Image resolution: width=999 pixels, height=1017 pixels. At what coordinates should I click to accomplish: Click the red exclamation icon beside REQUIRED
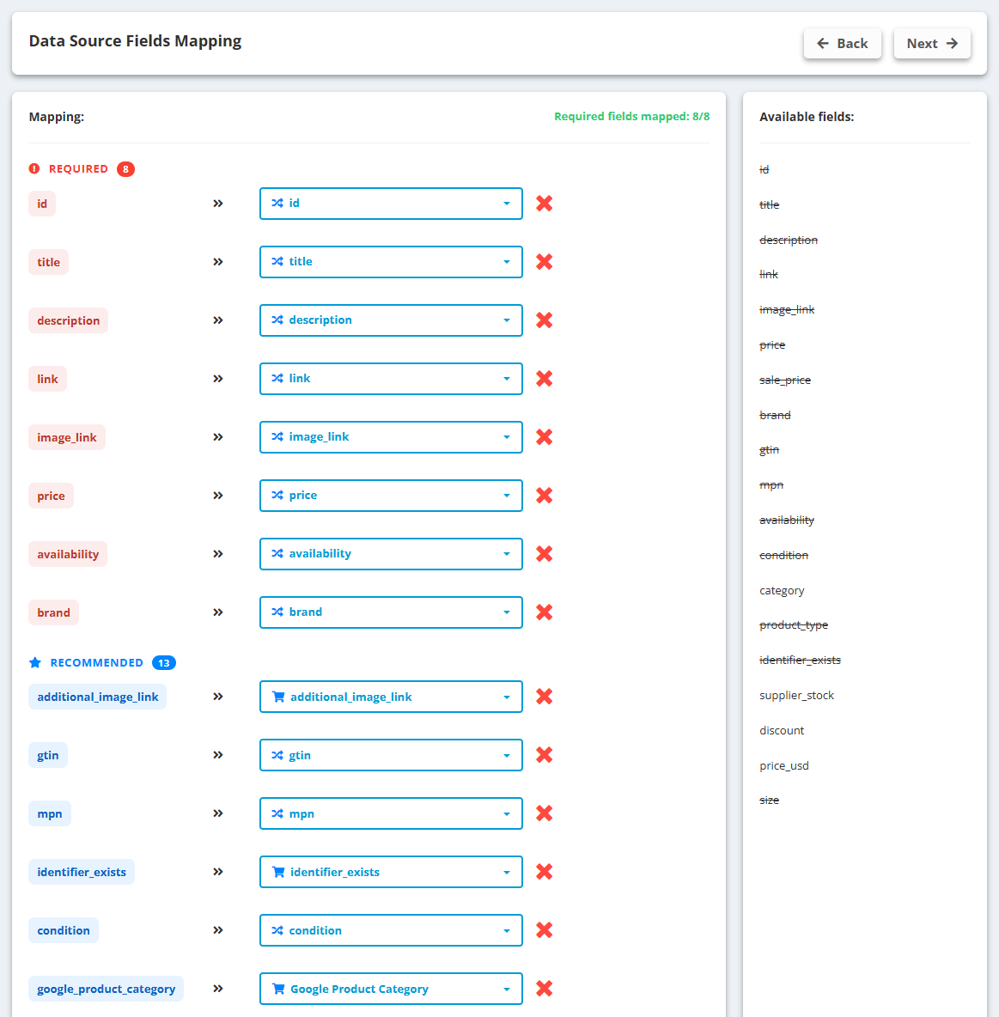[34, 168]
